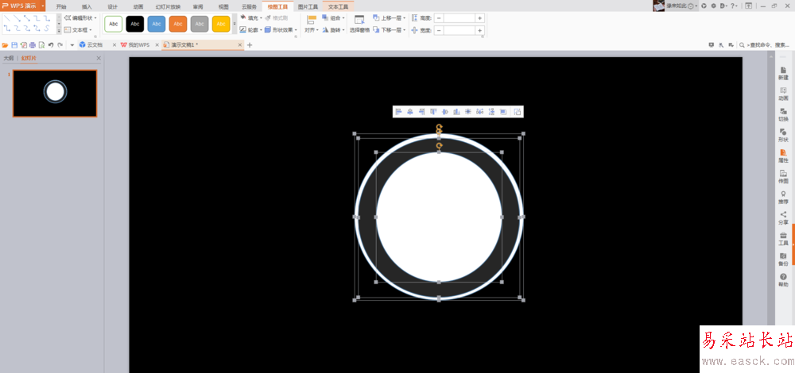Click the Undo arrow

[51, 45]
